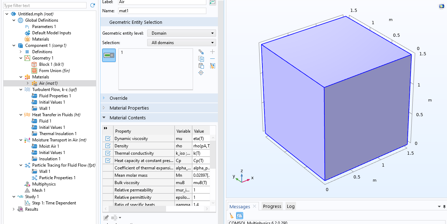This screenshot has height=224, width=447.
Task: Switch to the Progress tab
Action: click(272, 206)
